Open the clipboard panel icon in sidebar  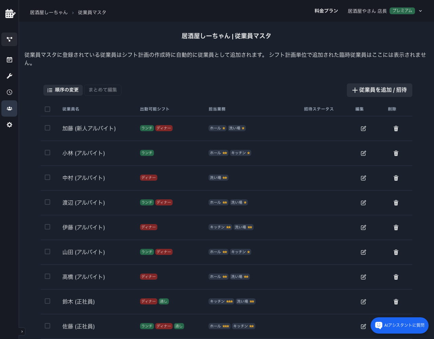[9, 60]
